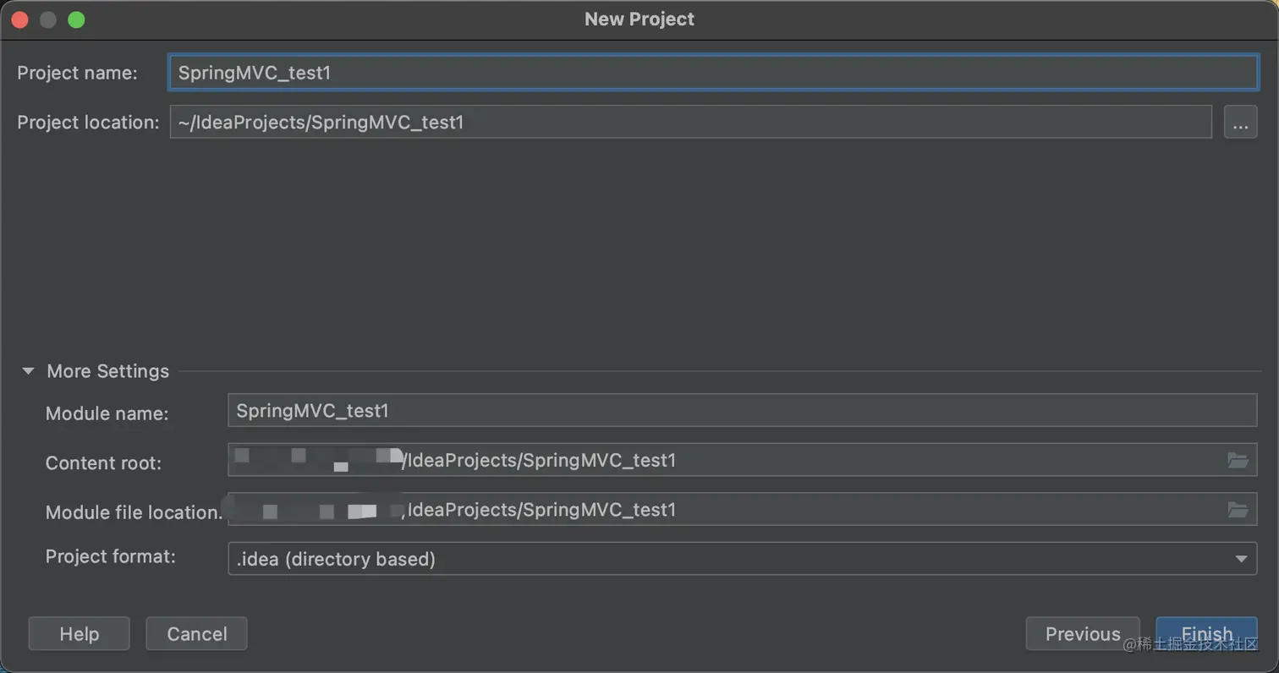The width and height of the screenshot is (1279, 673).
Task: Click the "Project format:" label
Action: coord(110,557)
